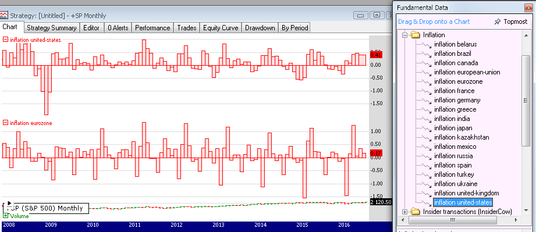Switch to the Strategy Summary tab
This screenshot has width=536, height=232.
click(x=52, y=28)
